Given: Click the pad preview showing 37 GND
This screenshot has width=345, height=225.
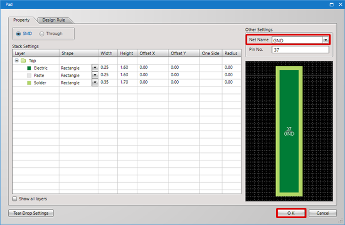Looking at the screenshot, I should 289,131.
